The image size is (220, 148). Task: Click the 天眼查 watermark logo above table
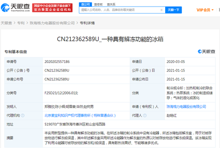[206, 51]
